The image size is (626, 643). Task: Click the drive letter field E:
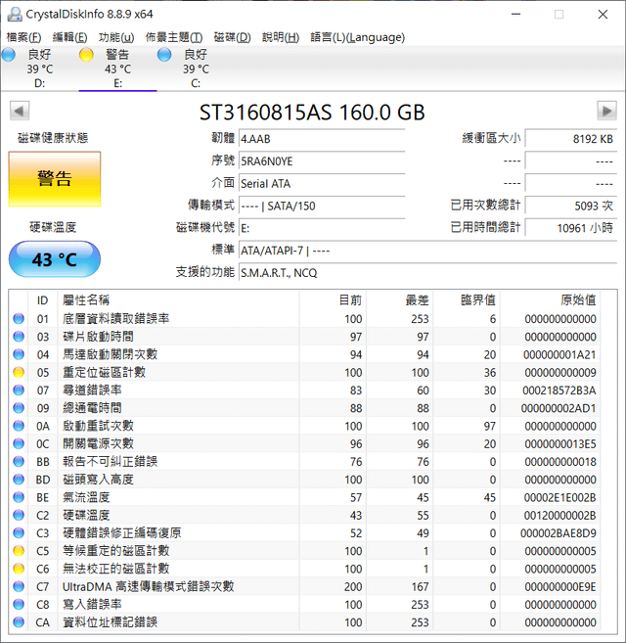coord(322,228)
